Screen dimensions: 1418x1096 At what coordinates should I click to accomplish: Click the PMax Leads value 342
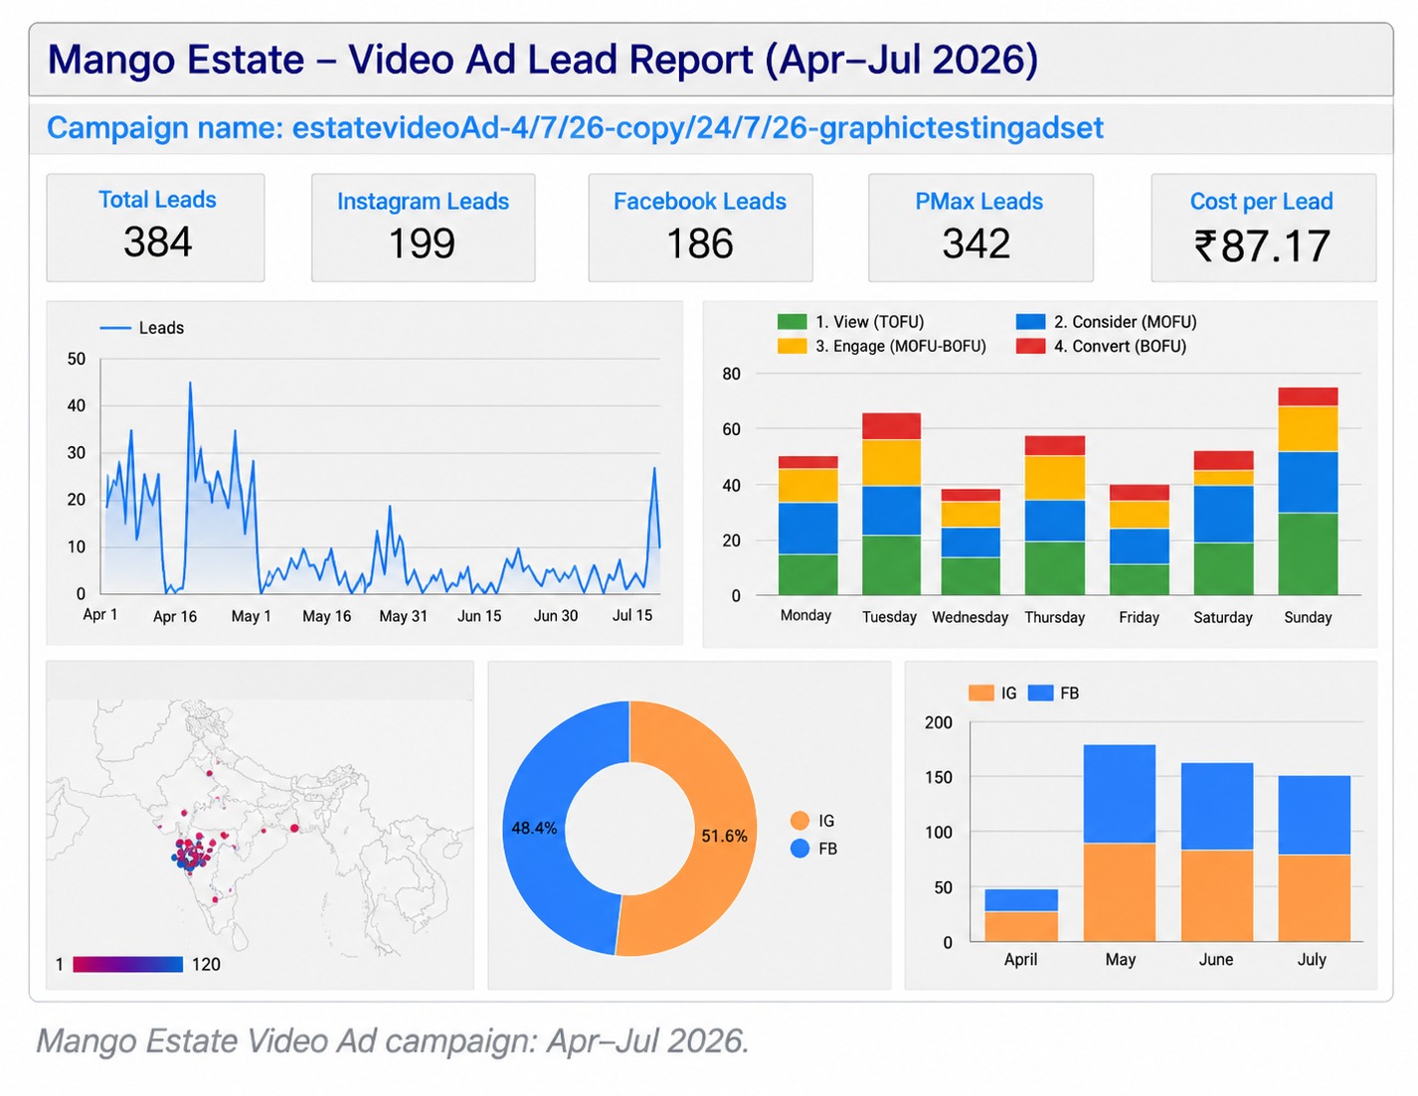[x=976, y=244]
